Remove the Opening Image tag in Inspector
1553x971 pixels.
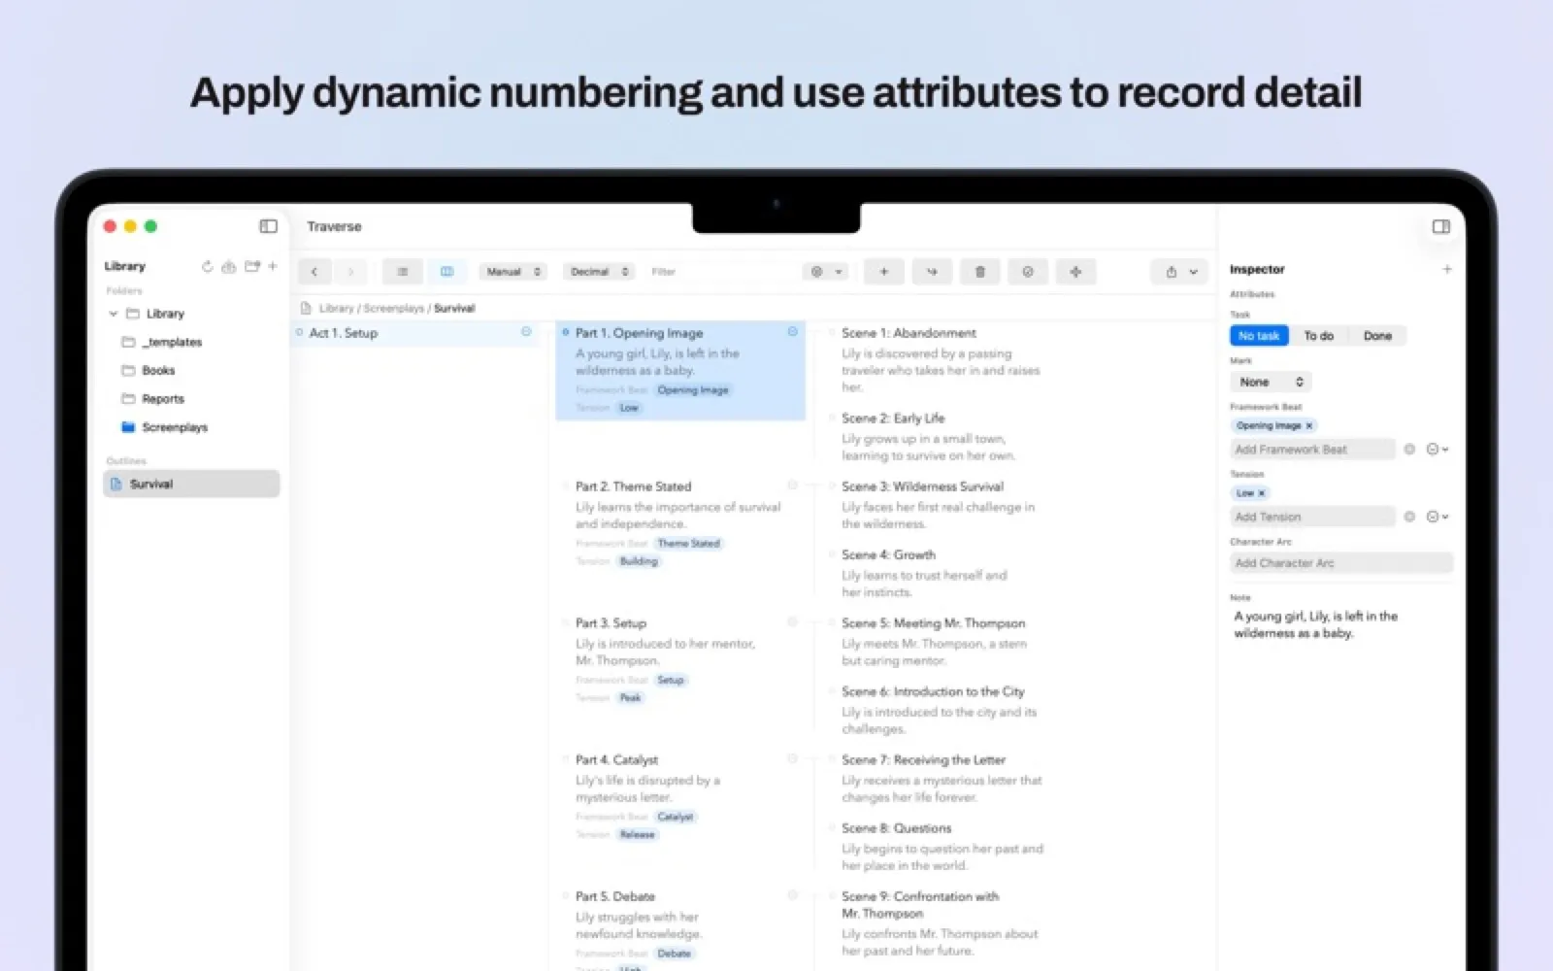pos(1309,426)
